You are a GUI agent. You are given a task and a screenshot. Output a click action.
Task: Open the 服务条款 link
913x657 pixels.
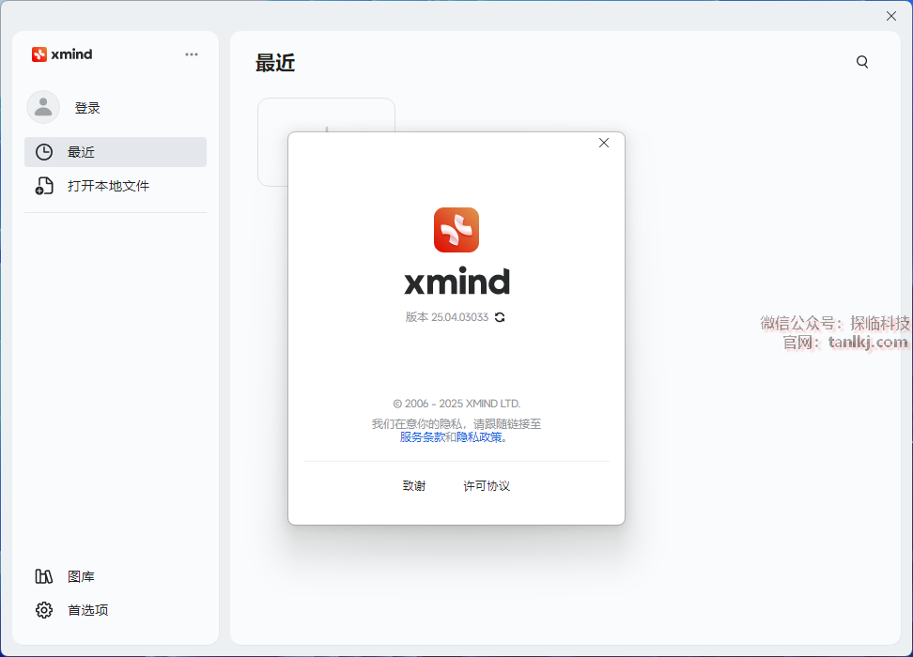(422, 436)
